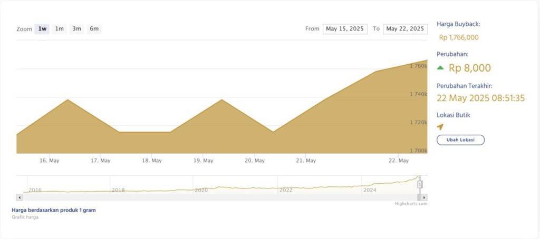This screenshot has width=540, height=239.
Task: Choose the 6m zoom option
Action: [94, 29]
